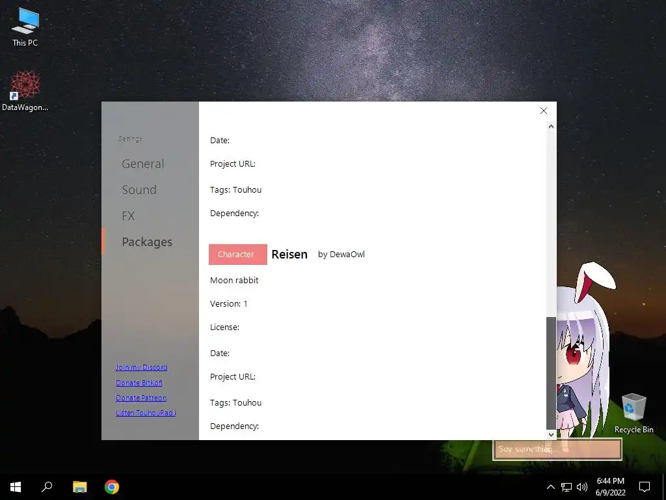Screen dimensions: 666x500
Task: Open Listen TouhouRadio link
Action: (146, 413)
